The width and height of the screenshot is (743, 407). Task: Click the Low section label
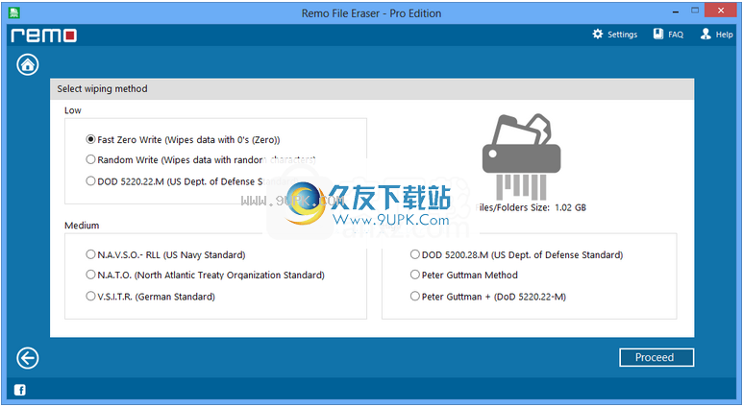point(72,110)
